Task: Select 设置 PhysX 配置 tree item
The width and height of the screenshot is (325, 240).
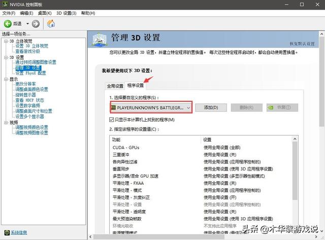Action: 30,73
